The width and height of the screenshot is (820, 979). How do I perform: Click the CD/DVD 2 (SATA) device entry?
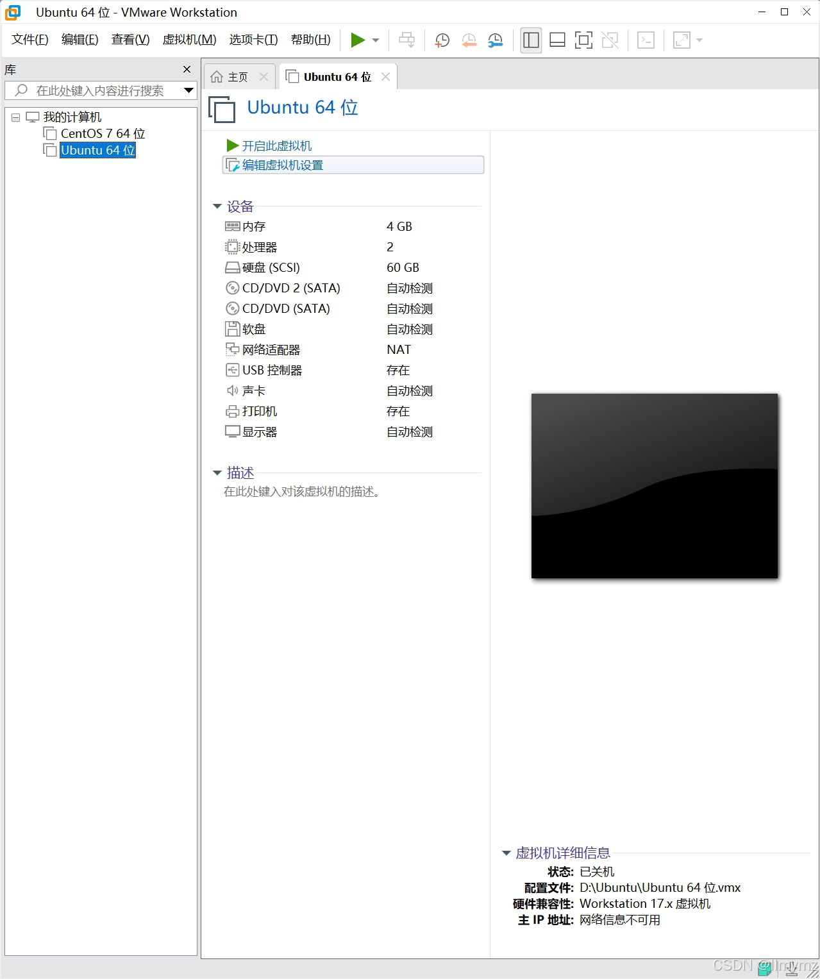coord(291,288)
